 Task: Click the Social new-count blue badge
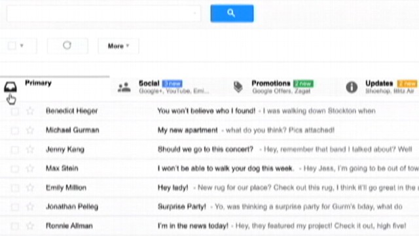172,83
